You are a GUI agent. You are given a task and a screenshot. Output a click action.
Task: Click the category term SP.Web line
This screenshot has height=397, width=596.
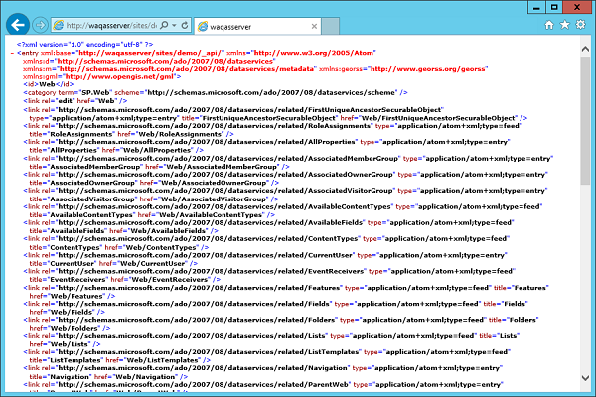coord(216,92)
